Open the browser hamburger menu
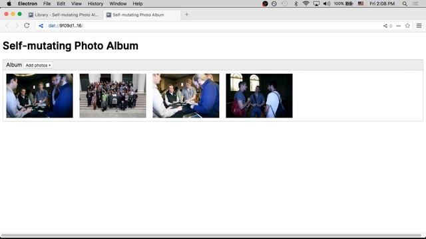 419,25
